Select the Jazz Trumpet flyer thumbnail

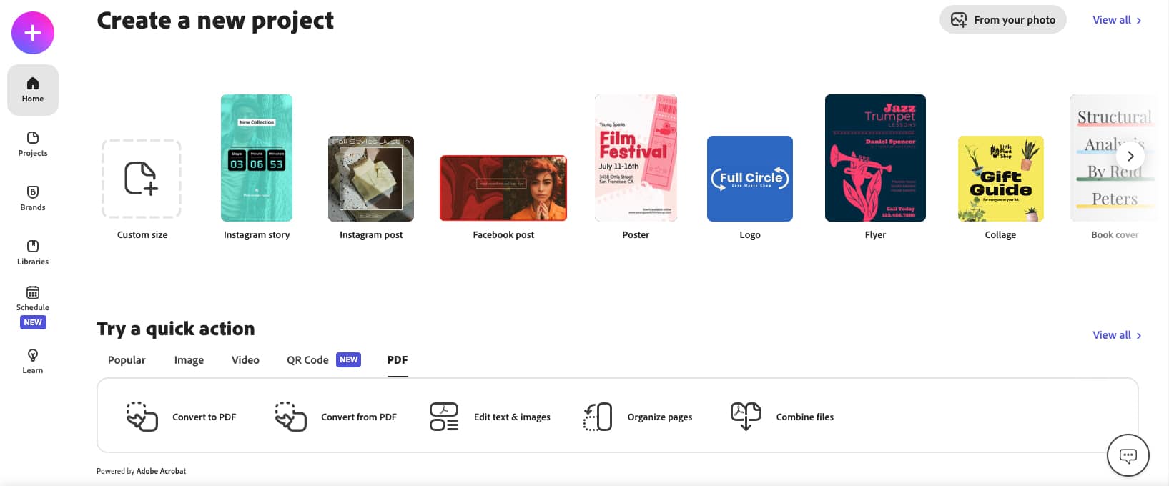[x=875, y=158]
